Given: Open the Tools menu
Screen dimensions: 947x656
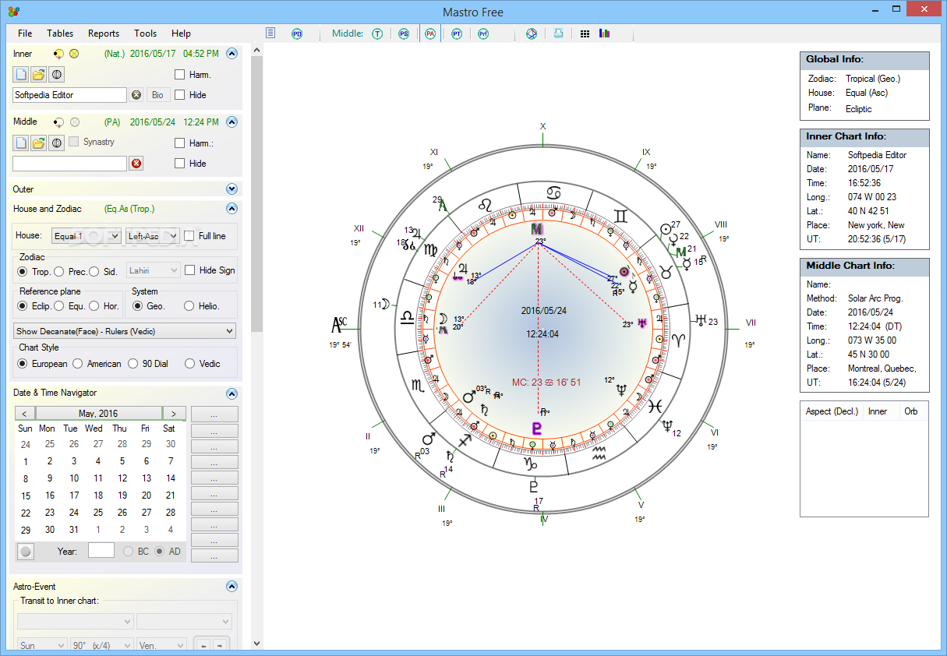Looking at the screenshot, I should [x=145, y=34].
